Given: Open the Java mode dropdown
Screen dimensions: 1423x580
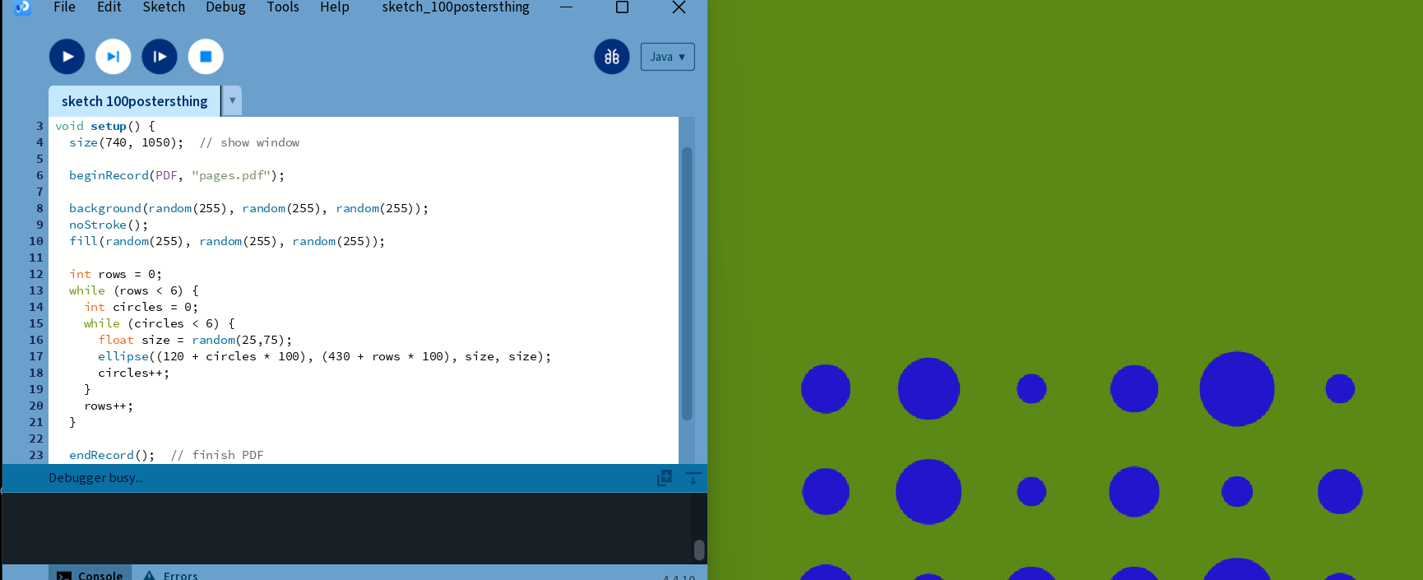Looking at the screenshot, I should point(667,57).
